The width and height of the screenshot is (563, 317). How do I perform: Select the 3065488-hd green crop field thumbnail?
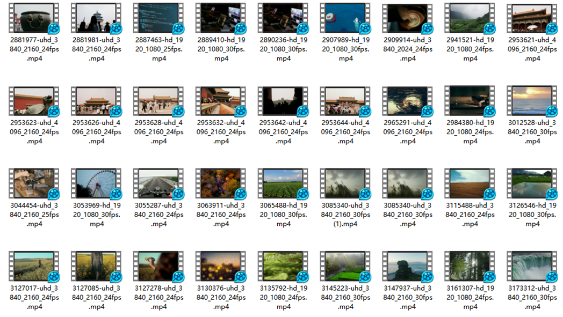[x=284, y=183]
